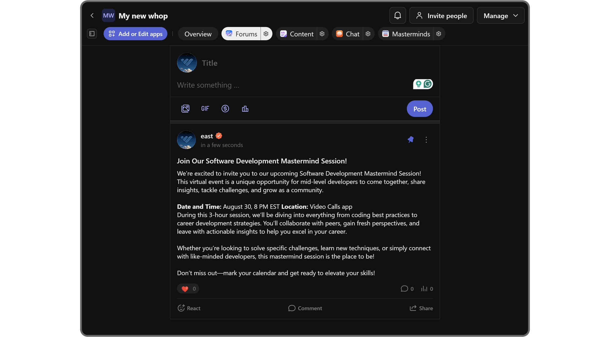Open the GIF picker

[205, 109]
